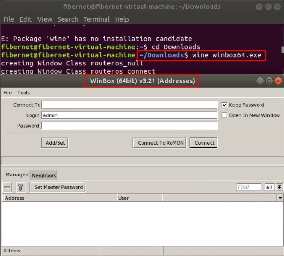
Task: Click Set Master Password button
Action: pos(57,187)
